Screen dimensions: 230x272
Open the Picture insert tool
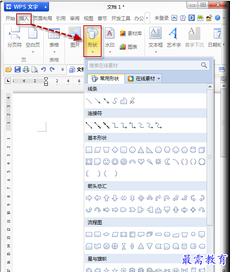coord(75,38)
